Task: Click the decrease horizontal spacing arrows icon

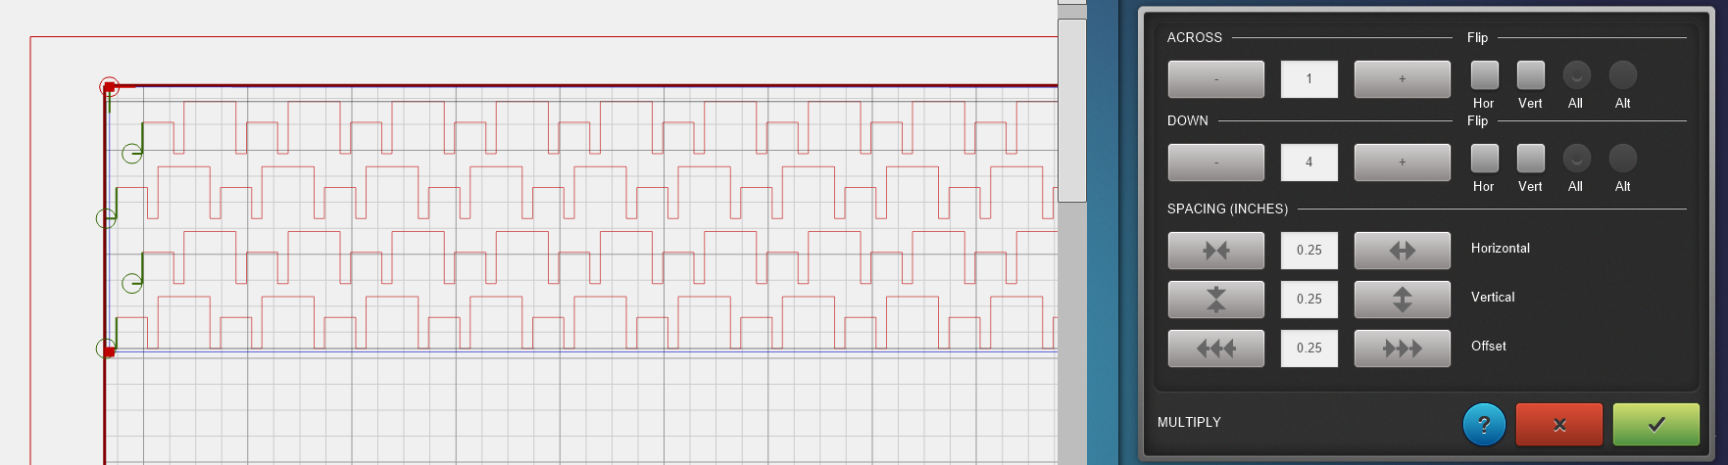Action: 1215,251
